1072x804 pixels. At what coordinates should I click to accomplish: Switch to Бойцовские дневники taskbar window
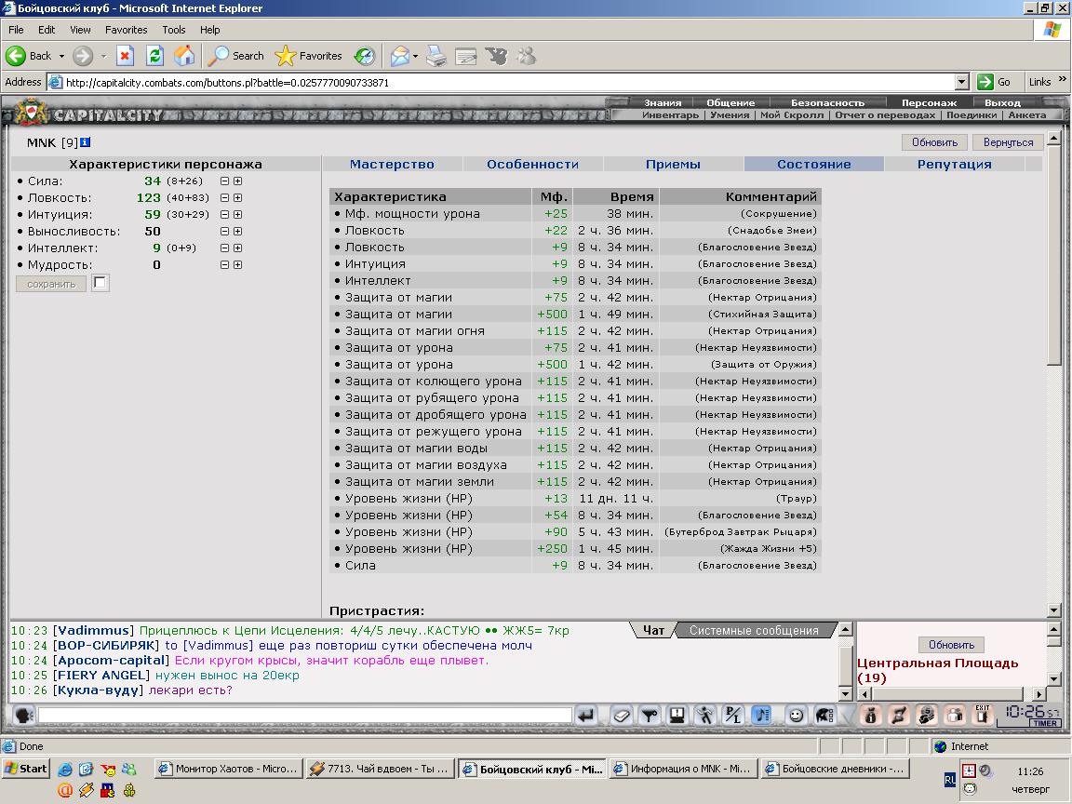[x=836, y=769]
